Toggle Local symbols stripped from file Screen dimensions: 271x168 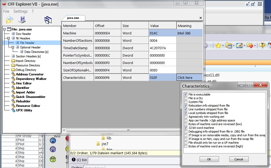[186, 113]
